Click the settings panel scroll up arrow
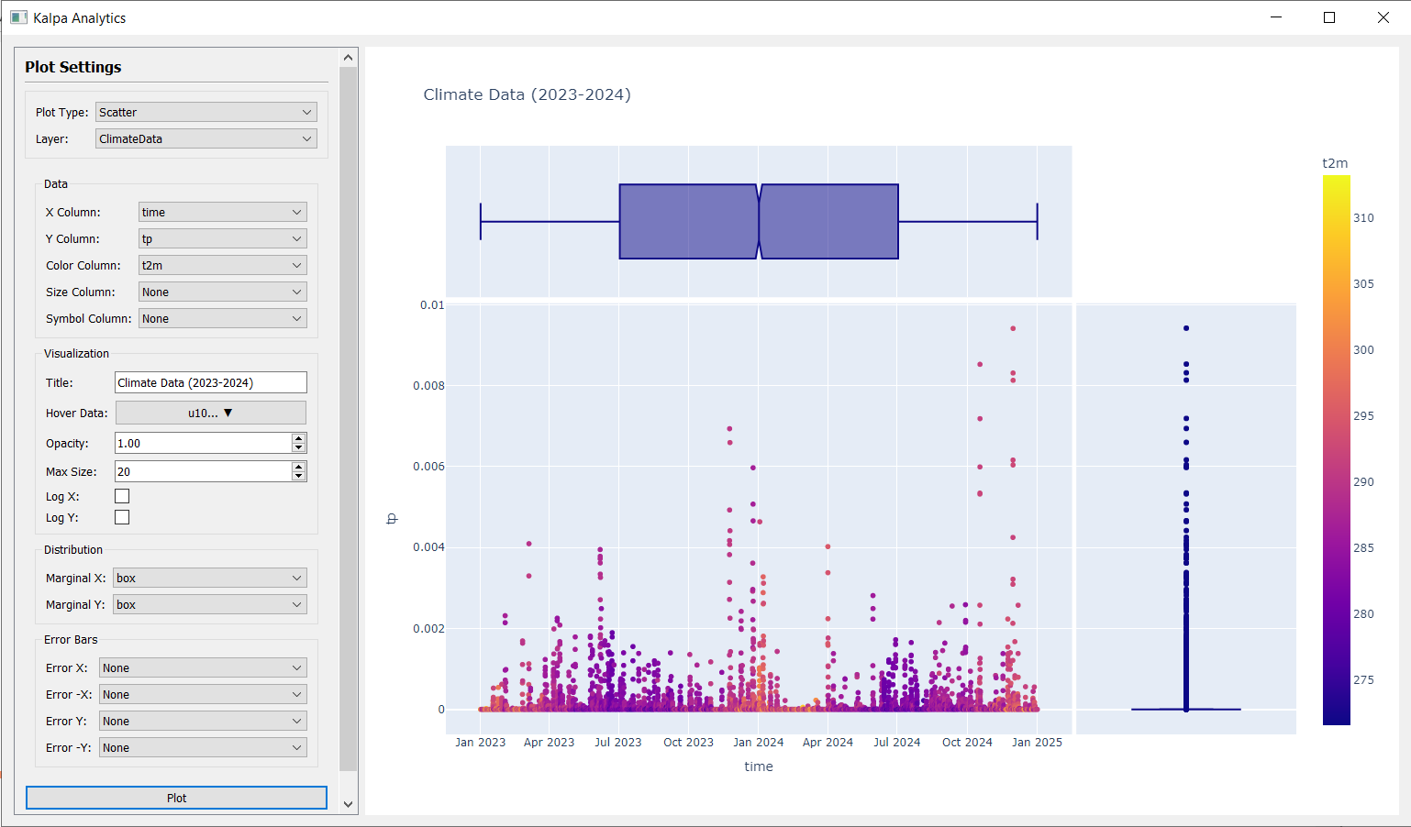Image resolution: width=1411 pixels, height=827 pixels. point(348,58)
